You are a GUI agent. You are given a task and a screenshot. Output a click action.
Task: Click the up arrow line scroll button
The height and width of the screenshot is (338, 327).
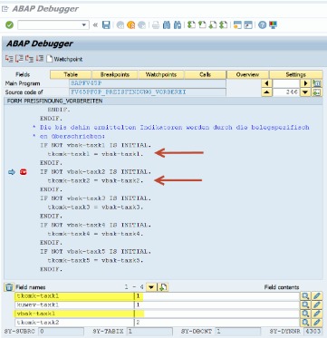point(266,92)
